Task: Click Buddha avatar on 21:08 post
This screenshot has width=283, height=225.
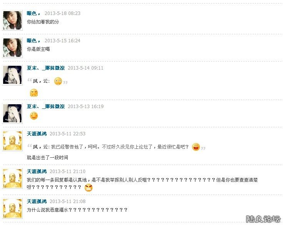Action: click(x=12, y=208)
